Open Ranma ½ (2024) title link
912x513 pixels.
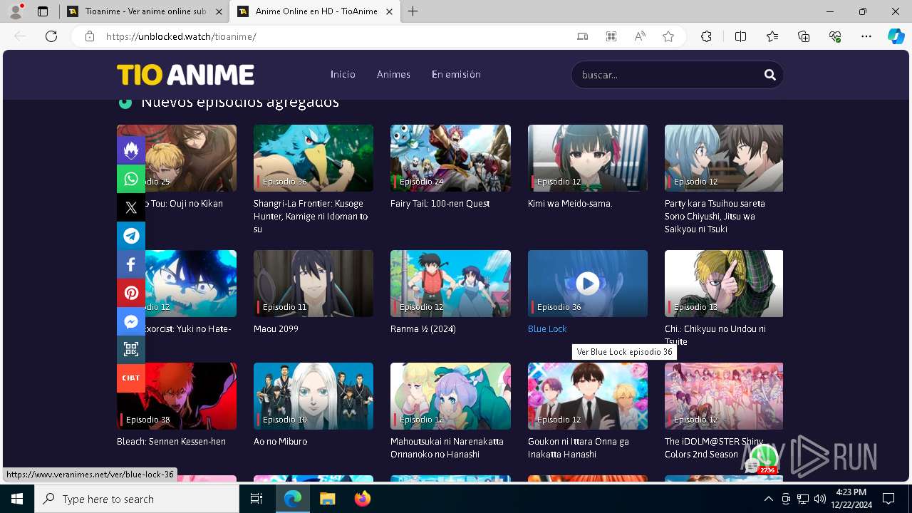pos(423,328)
